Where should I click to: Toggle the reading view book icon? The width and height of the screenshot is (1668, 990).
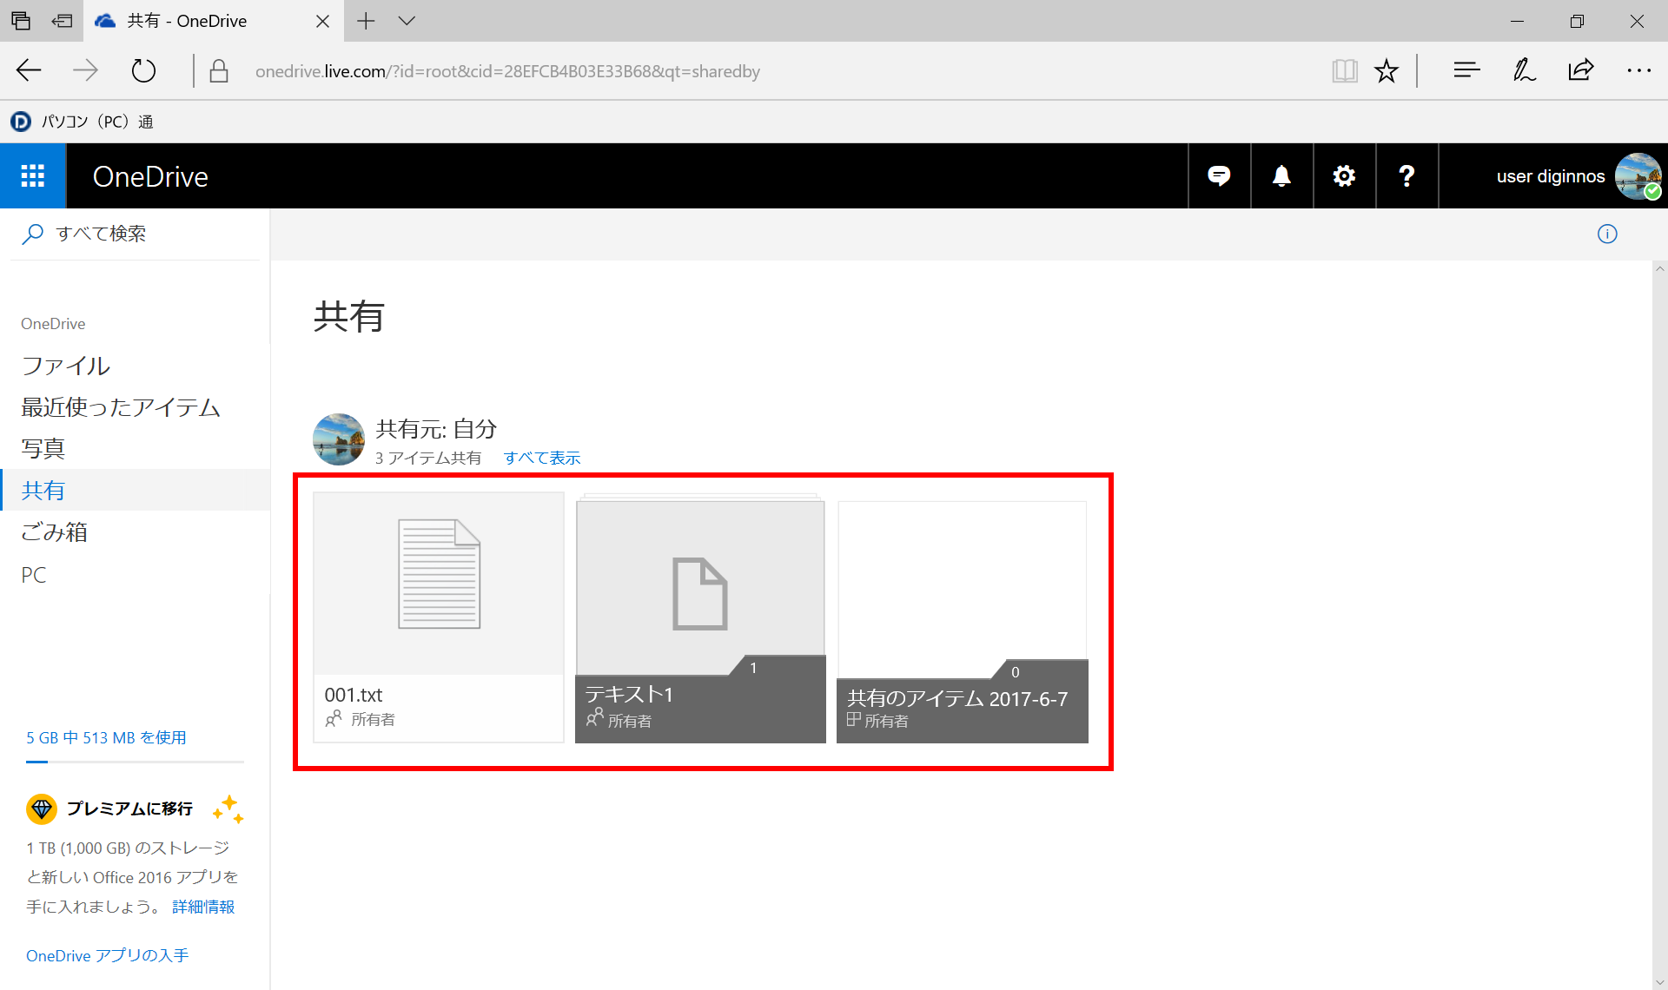pyautogui.click(x=1345, y=71)
